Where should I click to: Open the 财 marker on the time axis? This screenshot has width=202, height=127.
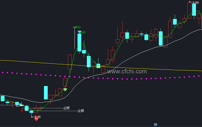(x=156, y=124)
